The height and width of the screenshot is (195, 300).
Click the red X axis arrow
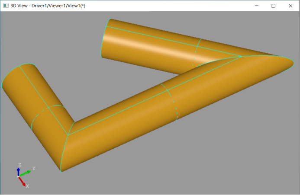[x=22, y=182]
